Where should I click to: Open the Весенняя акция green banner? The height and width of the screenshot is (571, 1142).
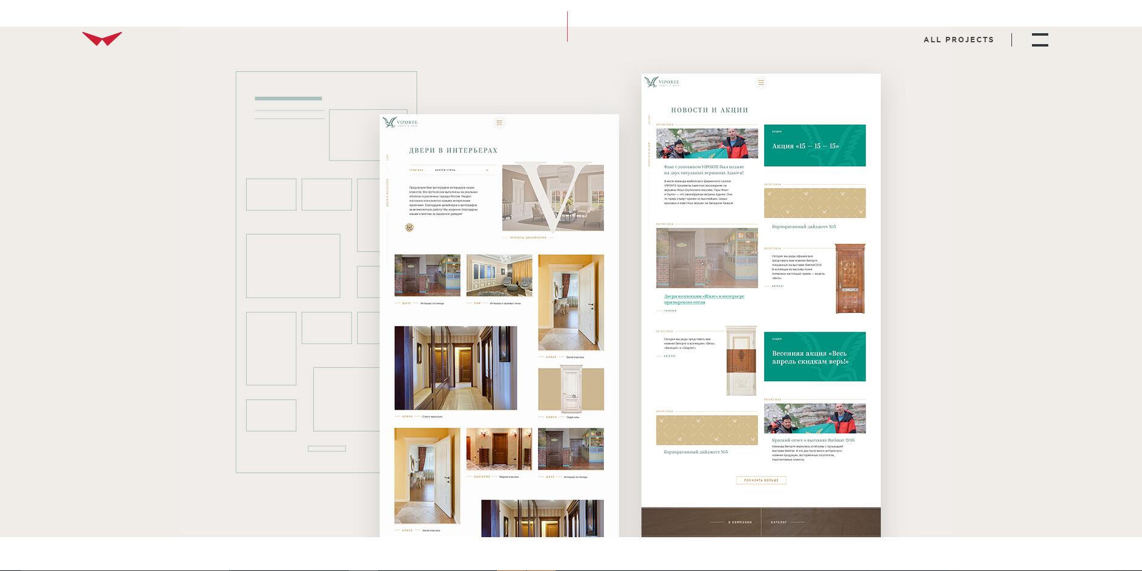(x=815, y=356)
